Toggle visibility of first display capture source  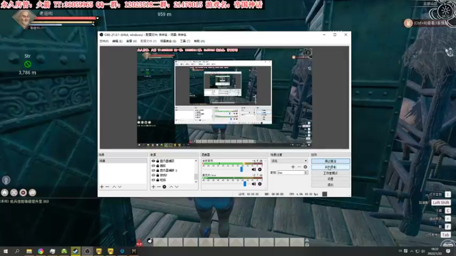pos(153,161)
